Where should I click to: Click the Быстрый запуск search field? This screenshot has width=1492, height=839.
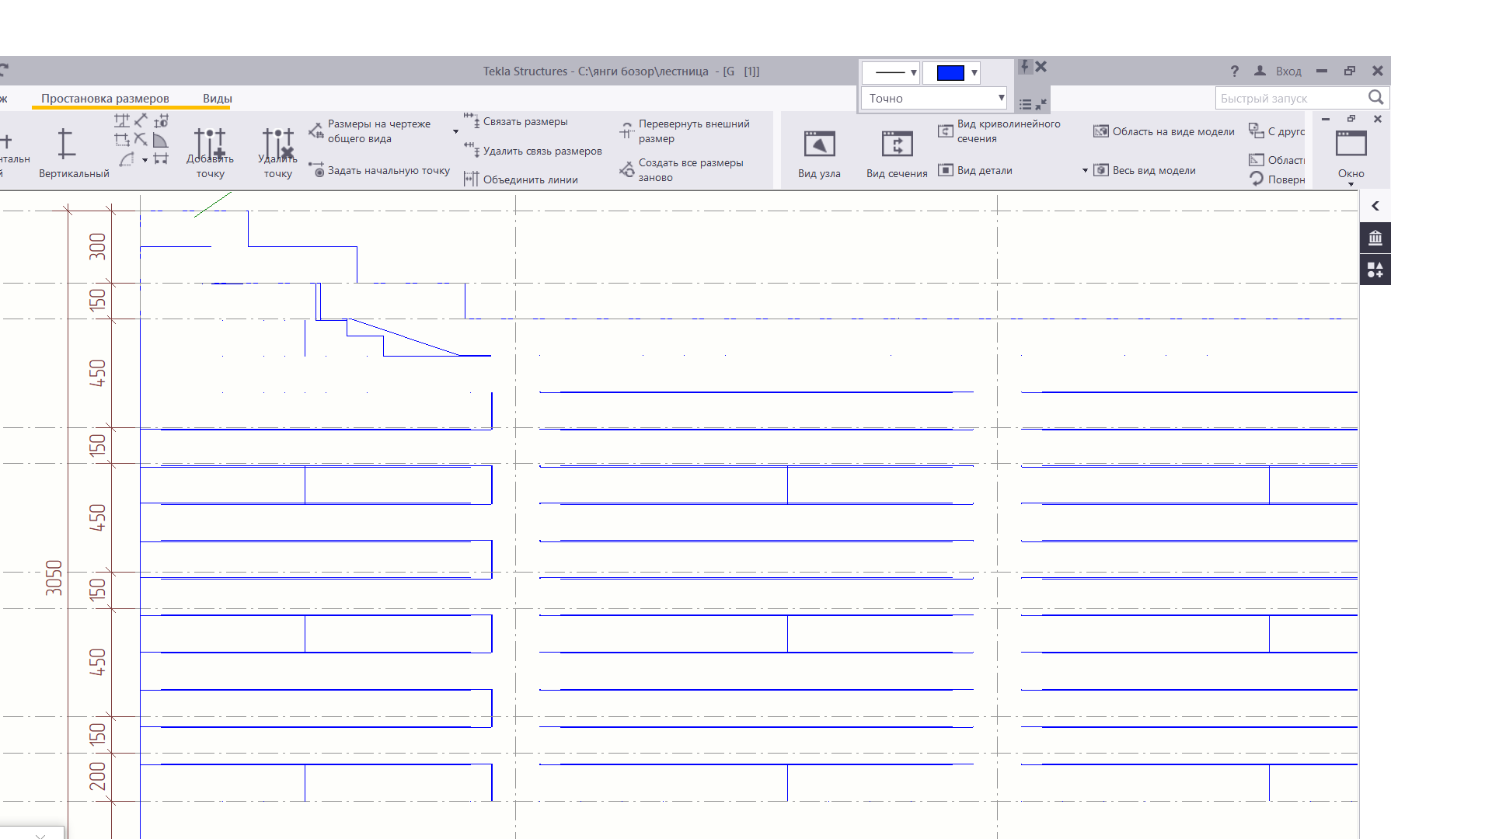click(1290, 99)
